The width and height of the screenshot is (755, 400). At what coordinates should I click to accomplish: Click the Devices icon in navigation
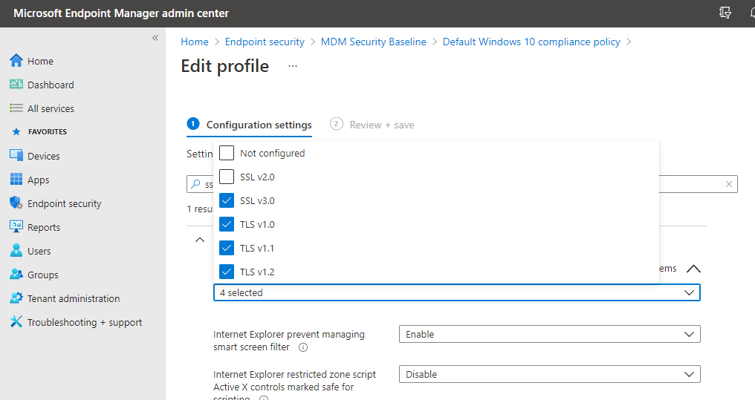point(16,156)
